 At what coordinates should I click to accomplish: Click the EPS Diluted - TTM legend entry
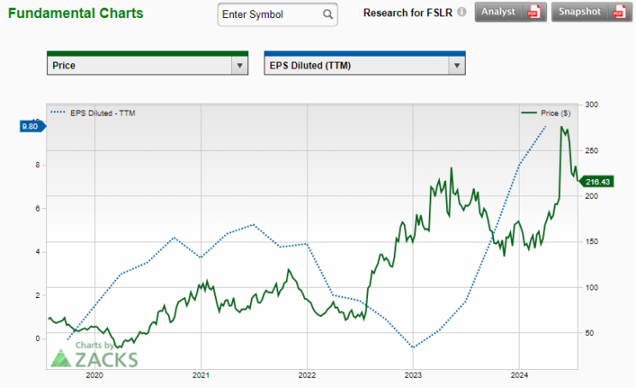click(92, 113)
